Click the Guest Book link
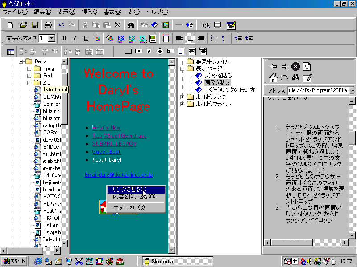Viewport: 357px width, 267px height. pos(107,152)
